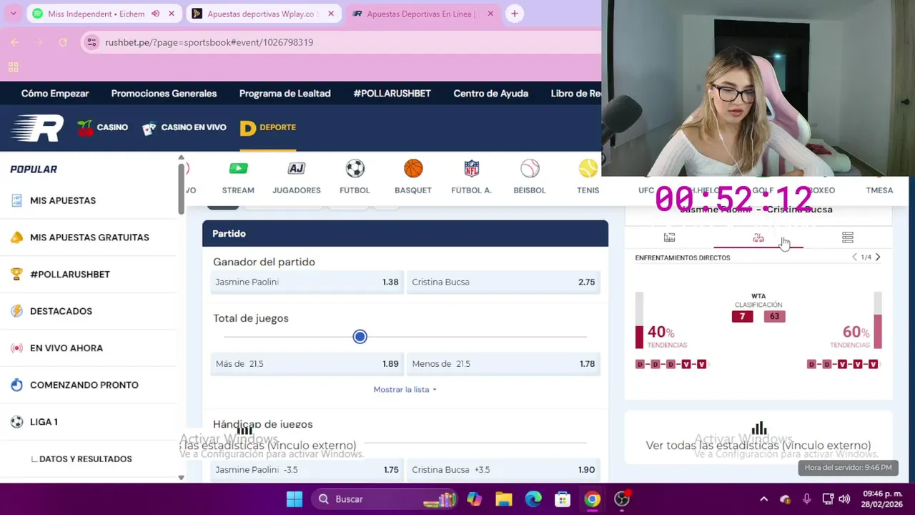This screenshot has width=915, height=515.
Task: Open Promociones Generales menu item
Action: [x=164, y=94]
